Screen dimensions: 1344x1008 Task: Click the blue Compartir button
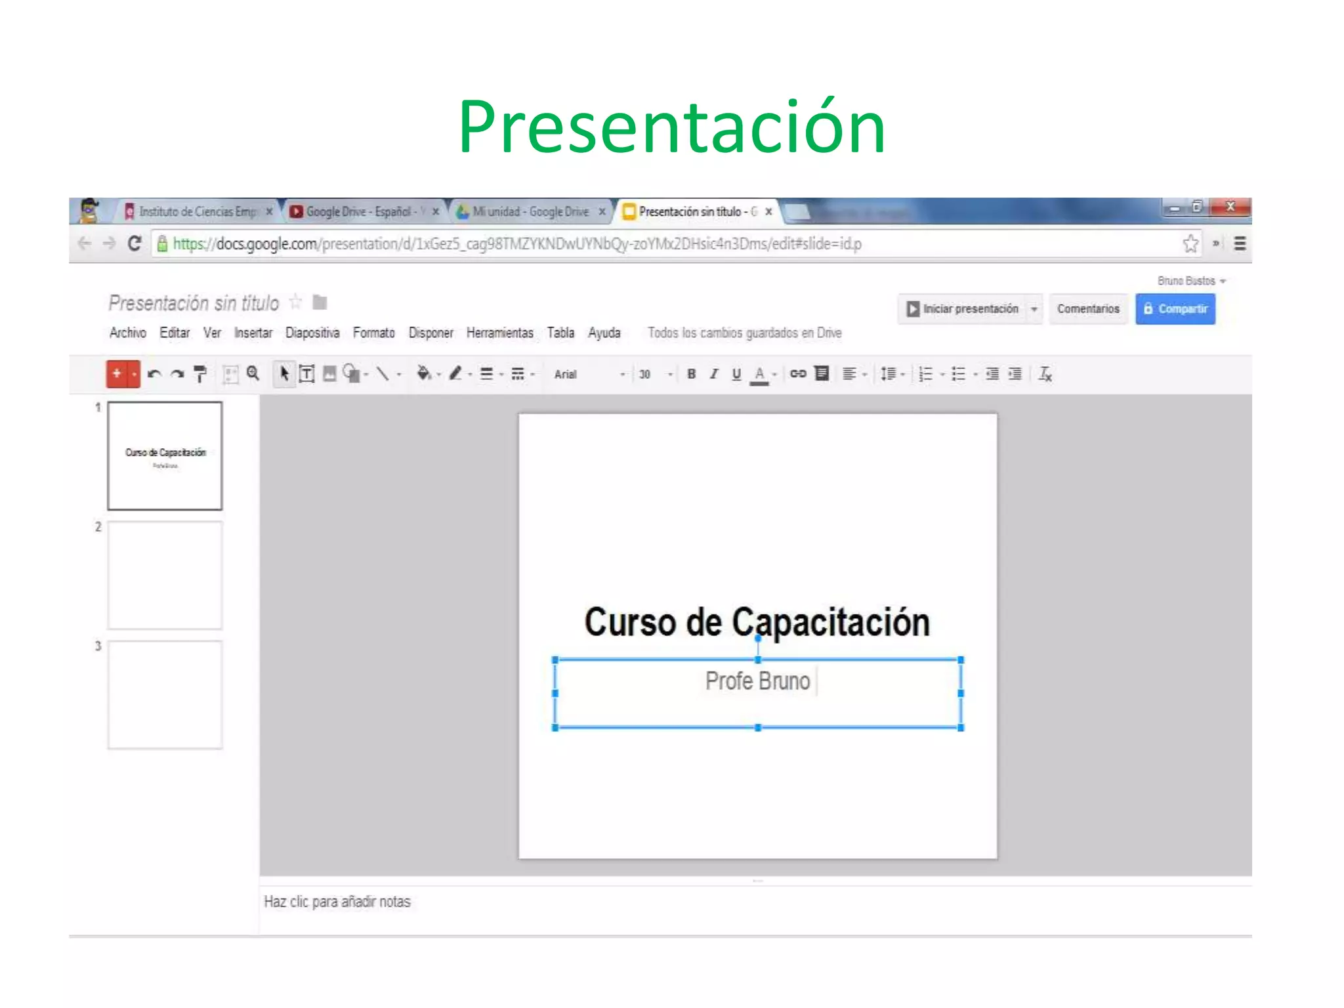pos(1175,308)
